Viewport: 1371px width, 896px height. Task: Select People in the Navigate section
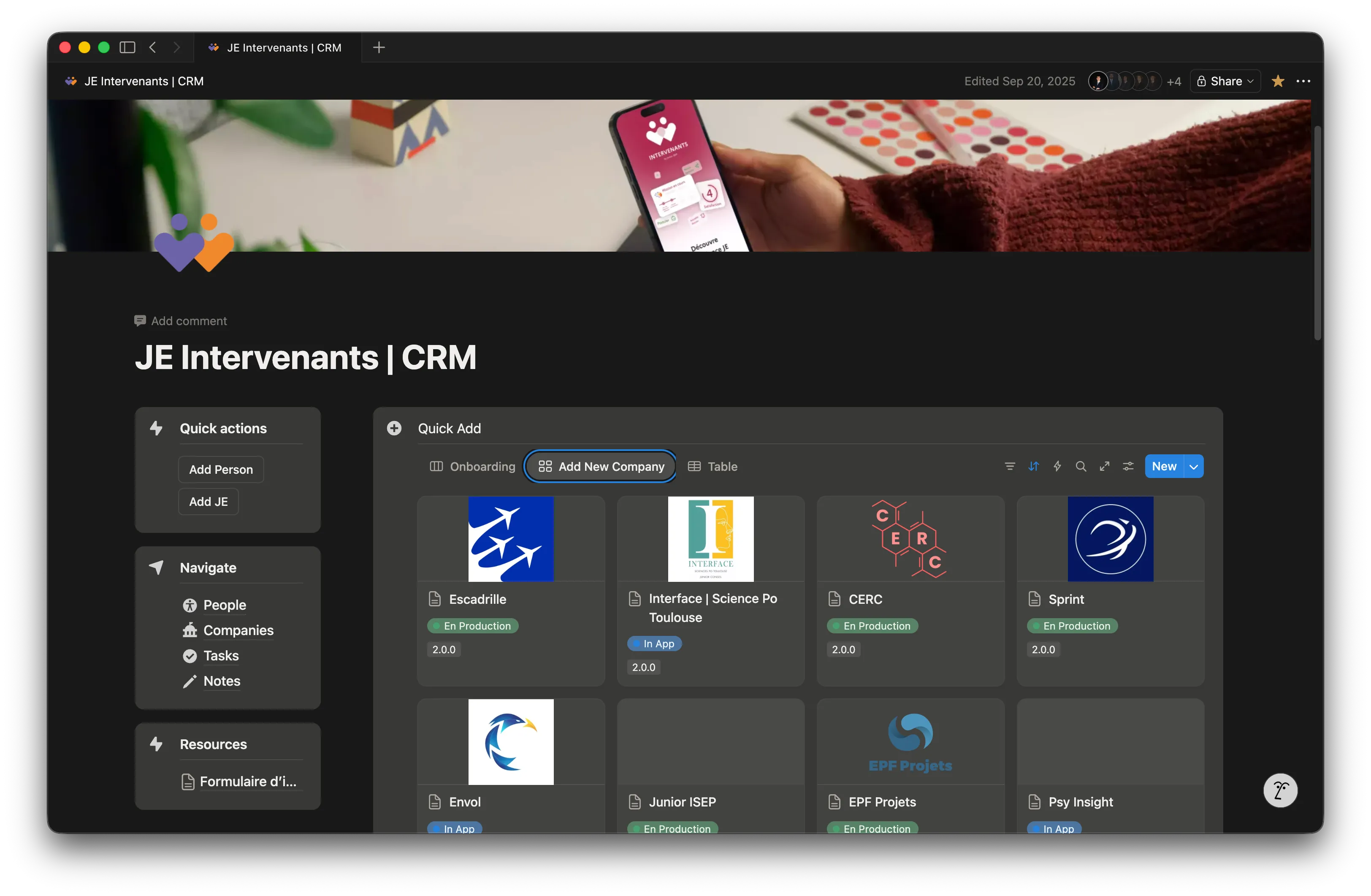tap(224, 605)
